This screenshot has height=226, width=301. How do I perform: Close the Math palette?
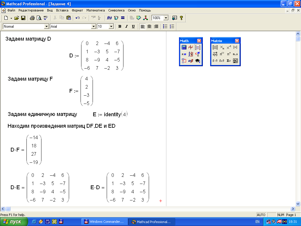pos(199,41)
